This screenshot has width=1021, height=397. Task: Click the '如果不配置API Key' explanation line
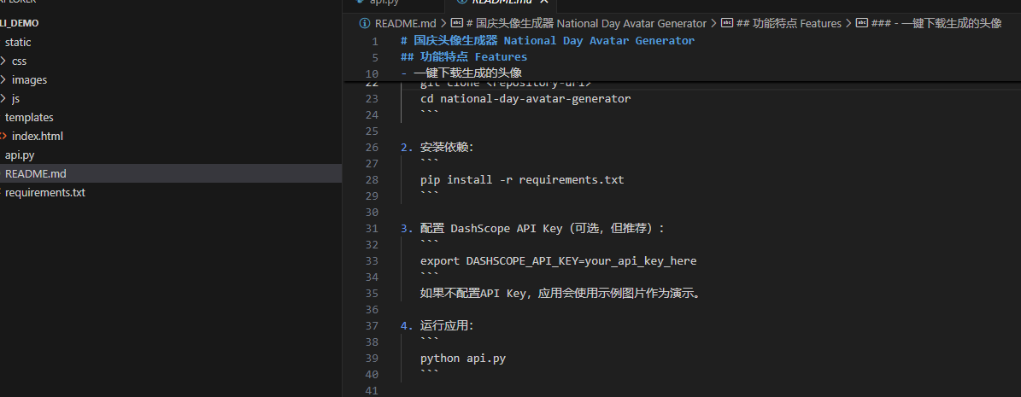point(561,294)
